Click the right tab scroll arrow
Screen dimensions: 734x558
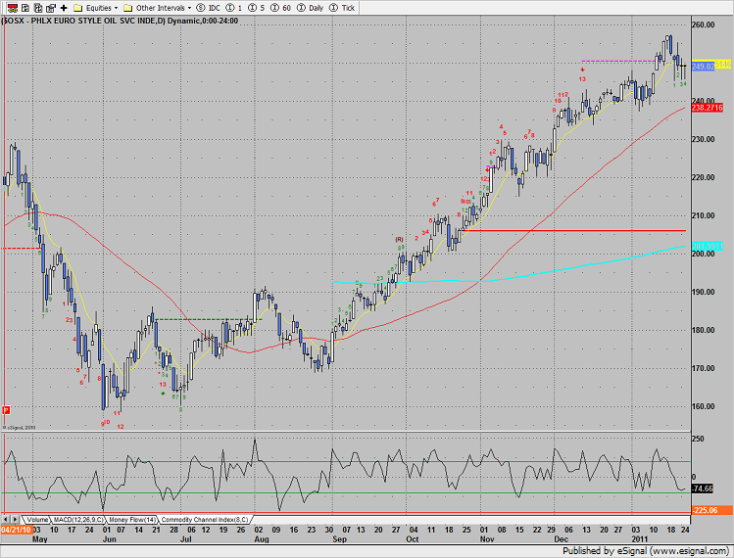pyautogui.click(x=15, y=520)
